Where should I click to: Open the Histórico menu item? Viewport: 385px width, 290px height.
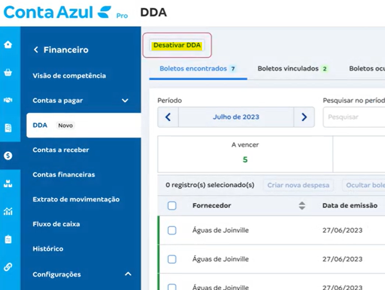click(48, 249)
